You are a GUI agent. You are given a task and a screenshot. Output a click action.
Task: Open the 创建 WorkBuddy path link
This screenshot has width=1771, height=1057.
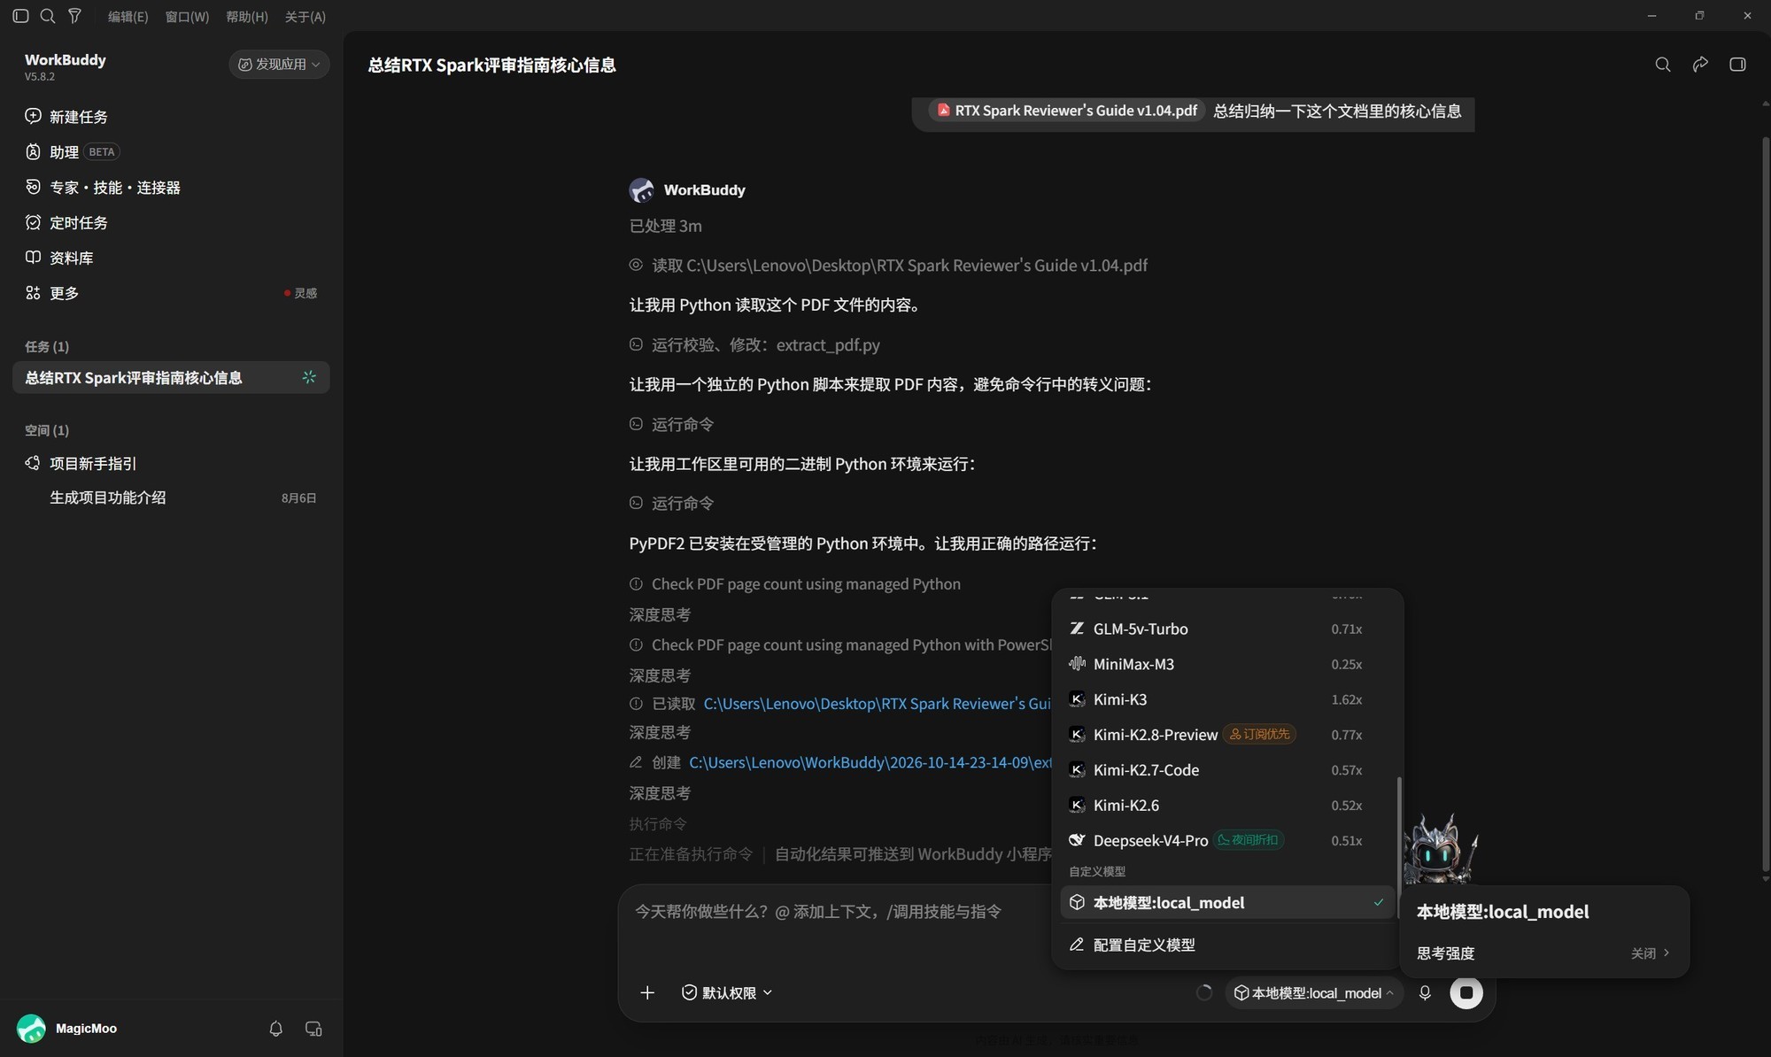coord(870,762)
